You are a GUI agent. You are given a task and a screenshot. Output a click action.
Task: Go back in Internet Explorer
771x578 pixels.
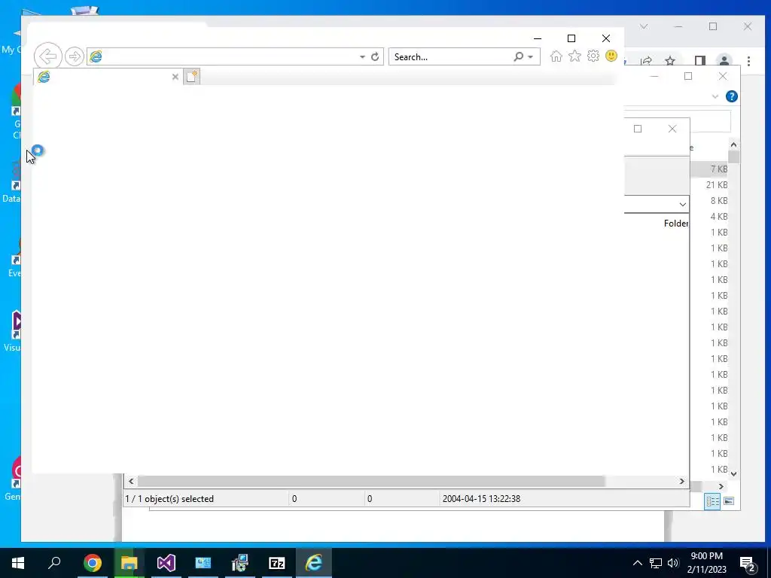click(x=47, y=56)
